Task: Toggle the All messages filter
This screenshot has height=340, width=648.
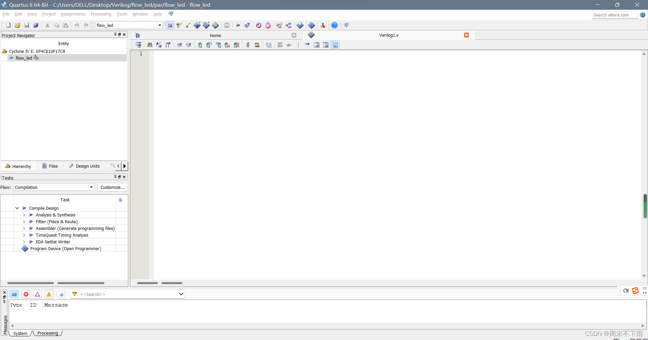Action: coord(14,295)
